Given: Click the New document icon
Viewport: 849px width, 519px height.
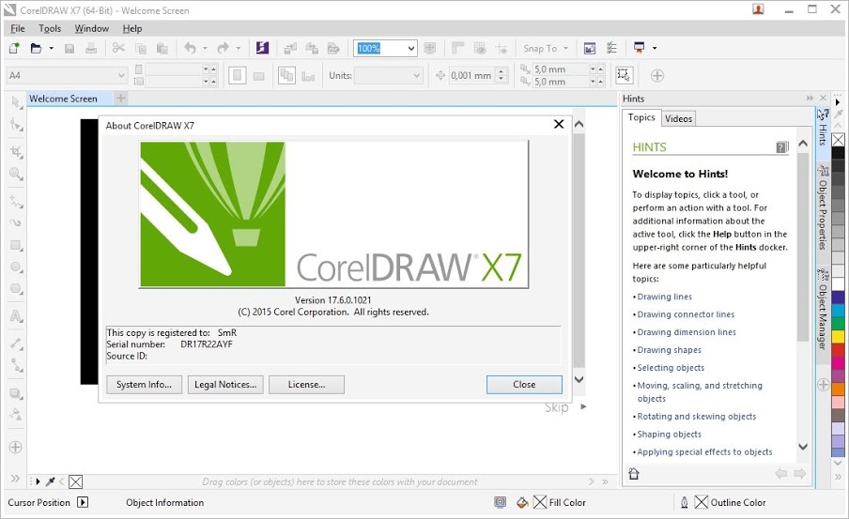Looking at the screenshot, I should 14,48.
